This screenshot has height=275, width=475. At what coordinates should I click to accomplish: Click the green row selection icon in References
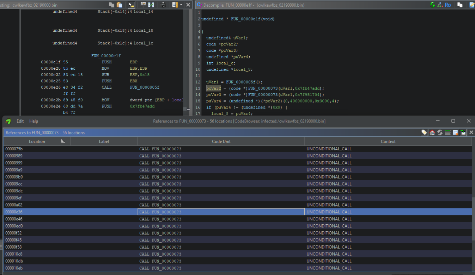pos(447,132)
